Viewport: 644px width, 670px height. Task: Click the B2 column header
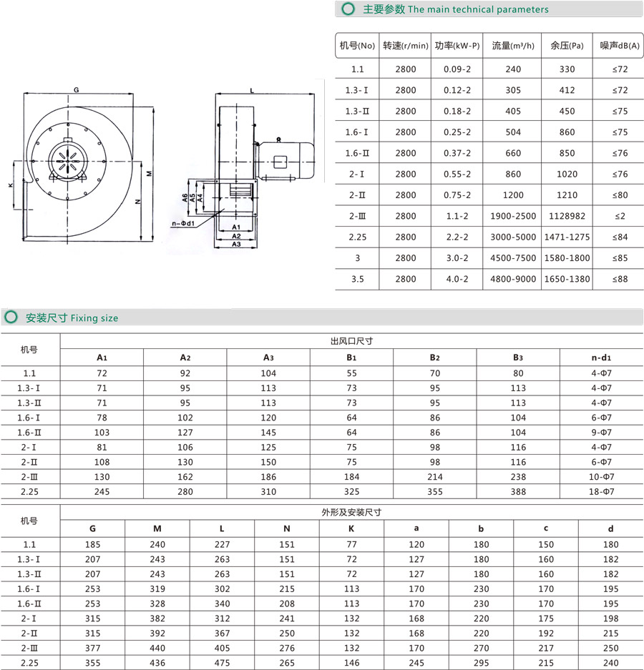tap(435, 358)
